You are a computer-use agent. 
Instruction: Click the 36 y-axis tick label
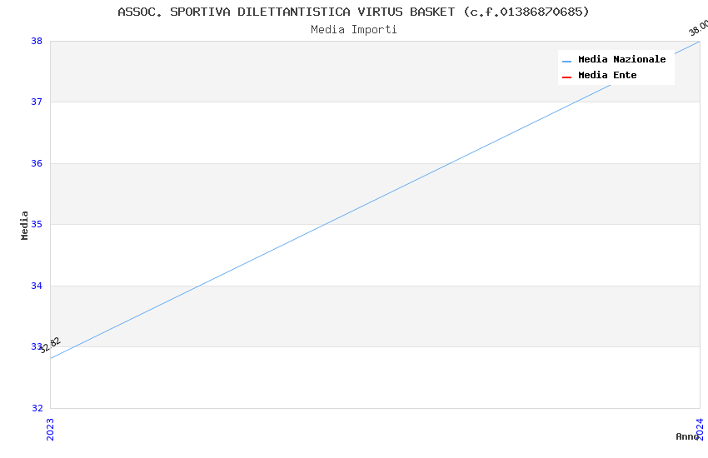[x=37, y=163]
